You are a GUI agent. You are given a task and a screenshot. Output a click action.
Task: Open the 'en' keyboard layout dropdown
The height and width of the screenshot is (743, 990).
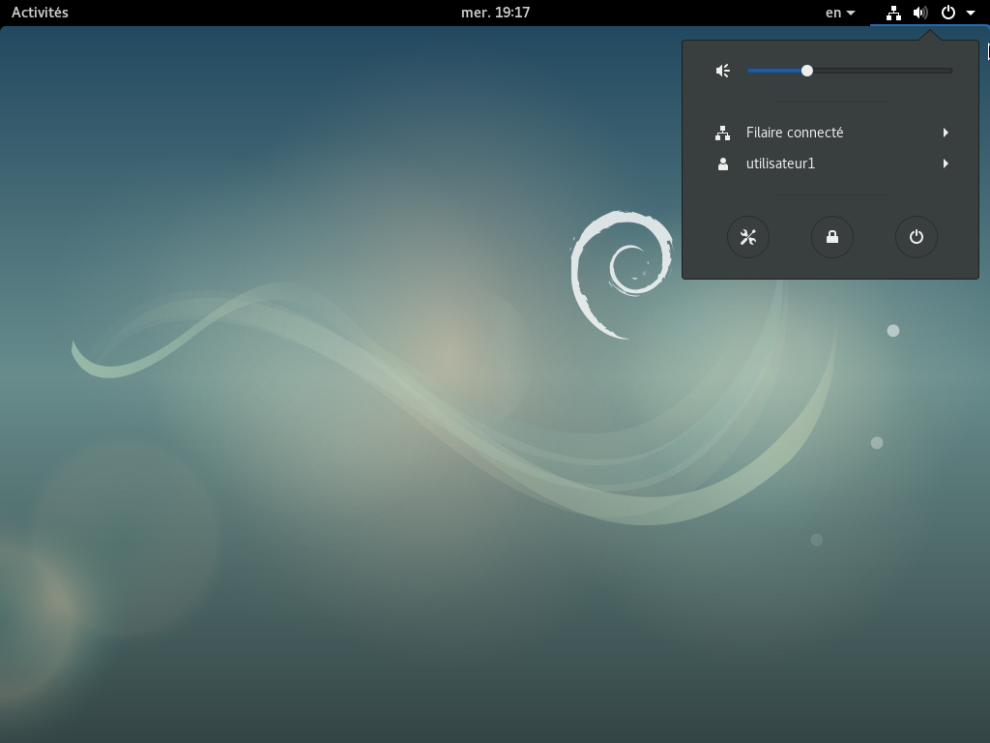point(839,13)
